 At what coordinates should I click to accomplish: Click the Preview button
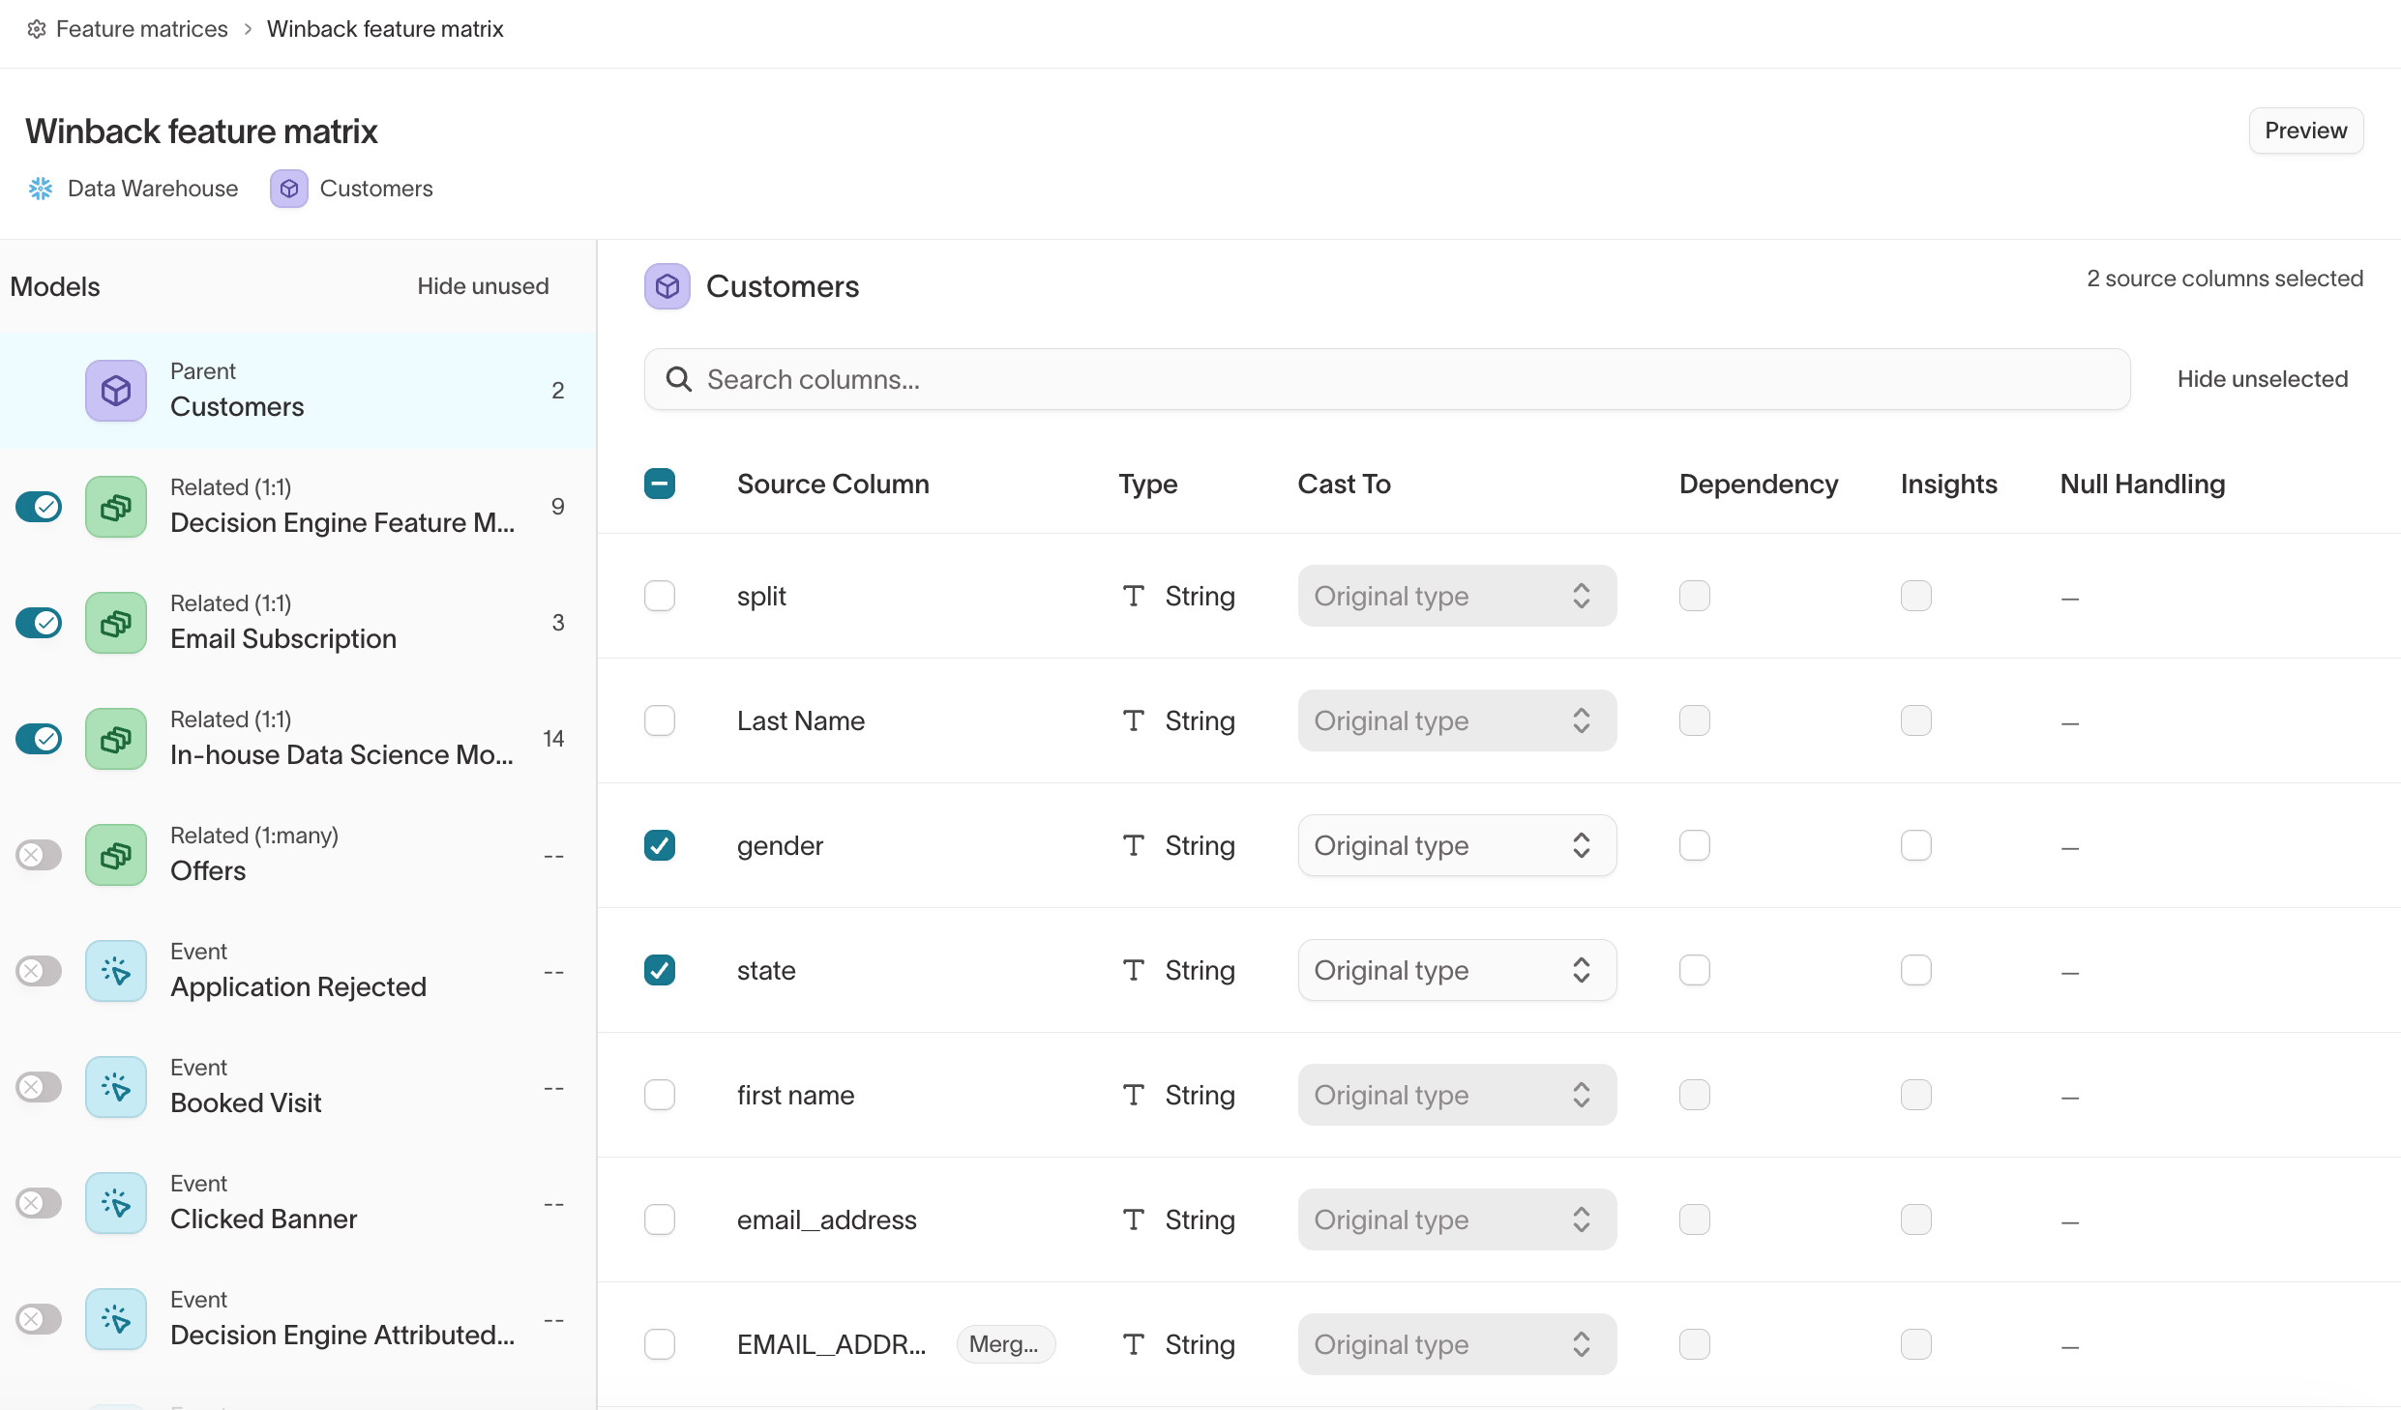pos(2306,131)
